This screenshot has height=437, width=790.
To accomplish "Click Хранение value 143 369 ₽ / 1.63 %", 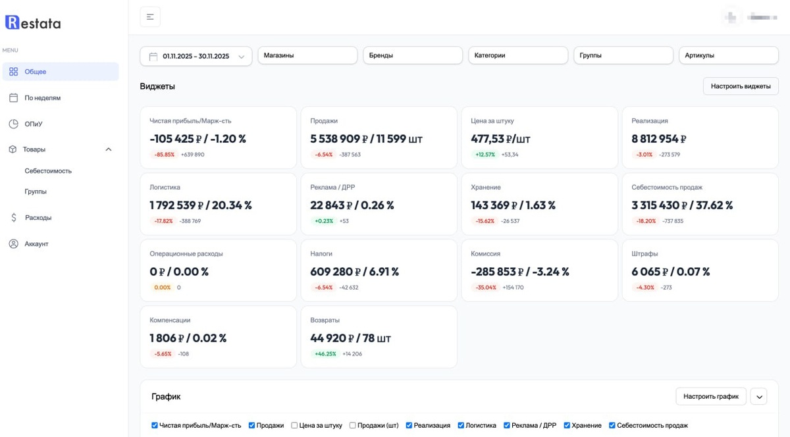I will 513,205.
